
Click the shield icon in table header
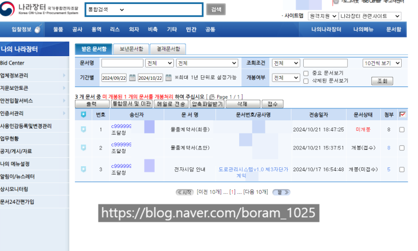(83, 115)
